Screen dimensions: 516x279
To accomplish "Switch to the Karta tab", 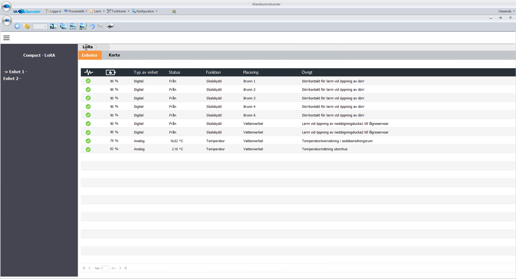I will click(x=114, y=55).
